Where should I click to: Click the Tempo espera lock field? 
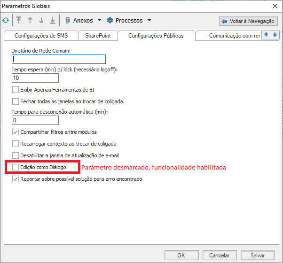[x=35, y=78]
